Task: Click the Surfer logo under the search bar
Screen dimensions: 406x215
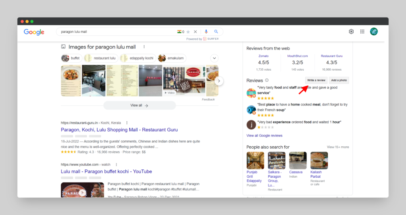Action: pos(211,39)
